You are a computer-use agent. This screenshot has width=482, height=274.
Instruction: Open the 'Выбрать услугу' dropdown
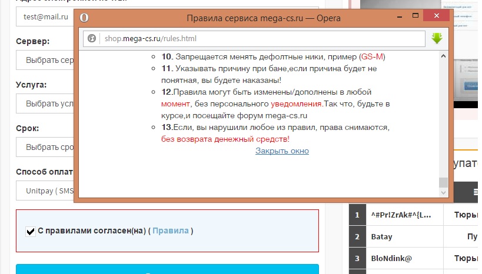[45, 103]
